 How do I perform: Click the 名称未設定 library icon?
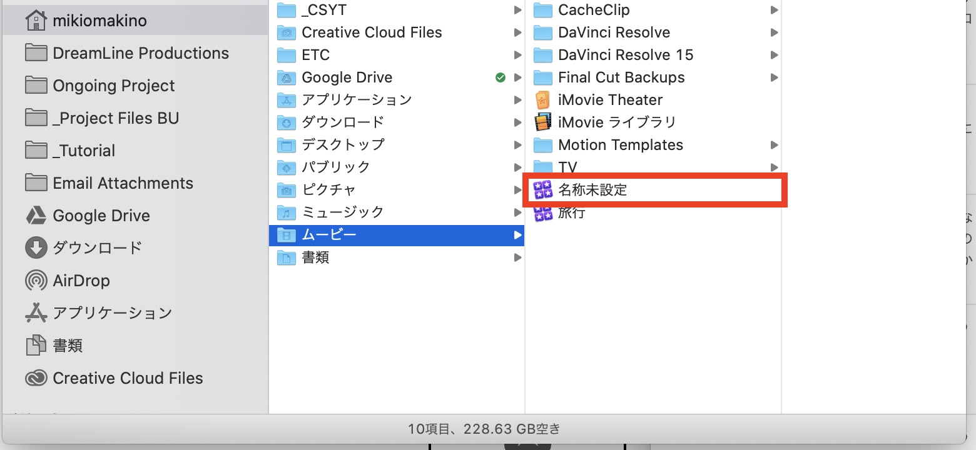(x=543, y=190)
